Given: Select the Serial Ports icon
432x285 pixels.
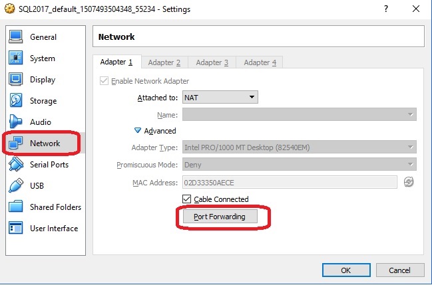Looking at the screenshot, I should pyautogui.click(x=17, y=165).
